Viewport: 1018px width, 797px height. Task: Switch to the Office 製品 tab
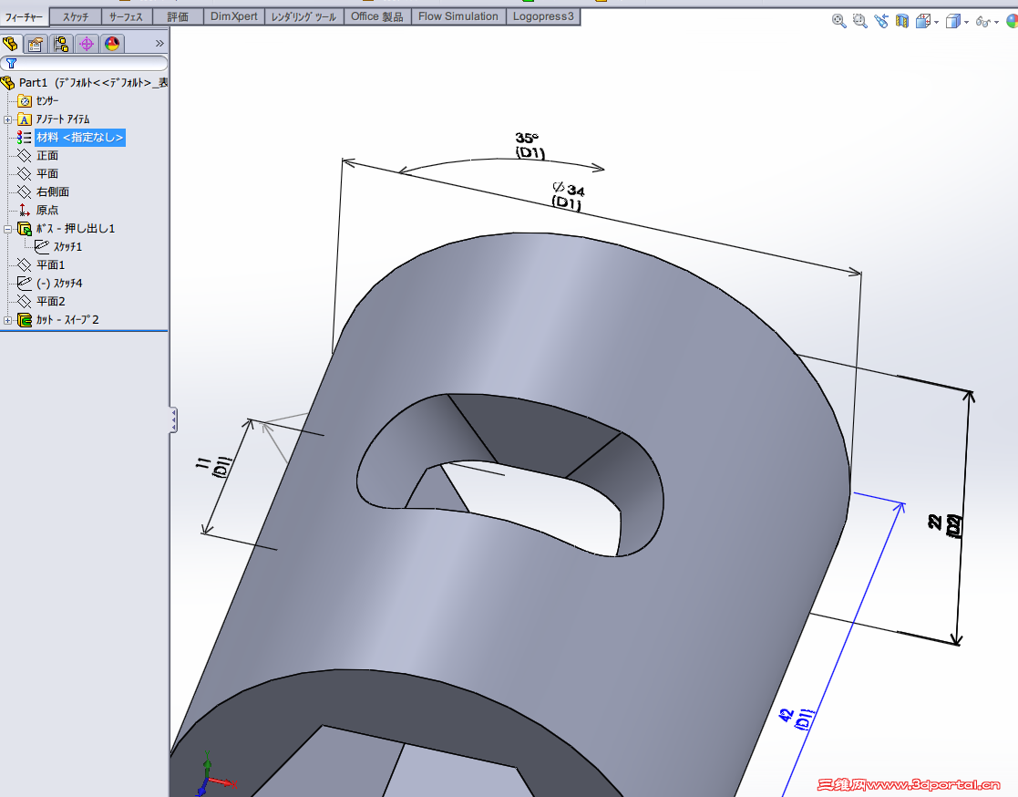tap(377, 17)
